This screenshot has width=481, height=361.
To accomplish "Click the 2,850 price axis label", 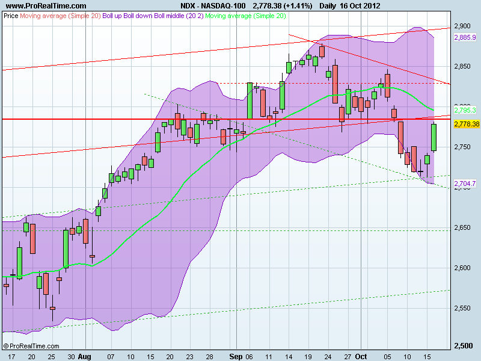I will tap(462, 66).
